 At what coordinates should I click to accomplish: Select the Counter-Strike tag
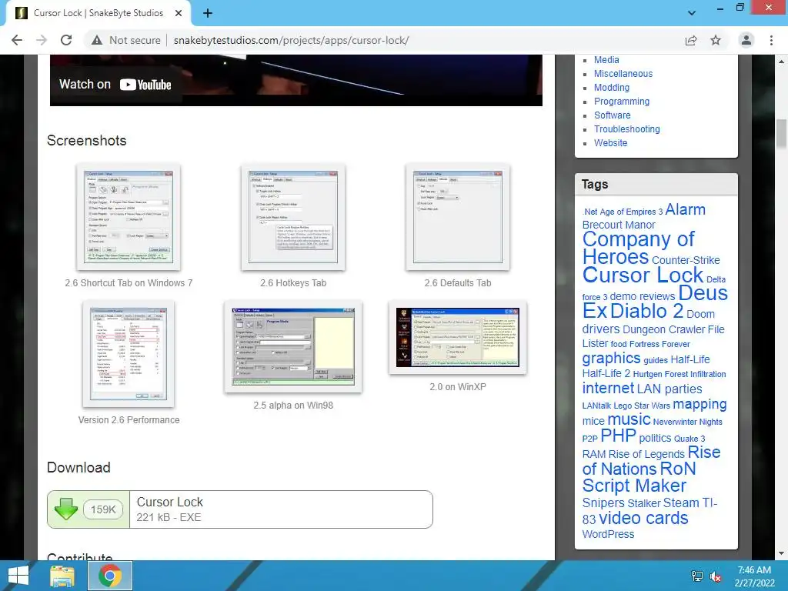pyautogui.click(x=686, y=260)
